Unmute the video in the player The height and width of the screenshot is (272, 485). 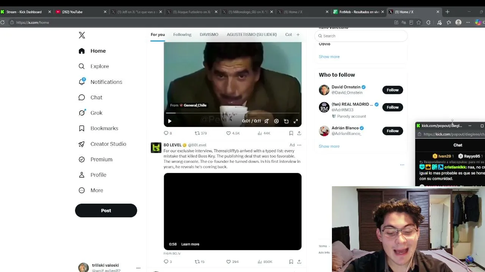267,121
